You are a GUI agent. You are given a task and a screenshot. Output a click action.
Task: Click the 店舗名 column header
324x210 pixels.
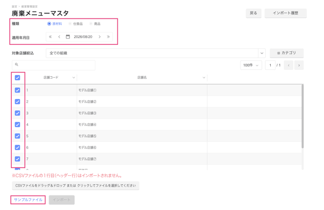pos(142,77)
